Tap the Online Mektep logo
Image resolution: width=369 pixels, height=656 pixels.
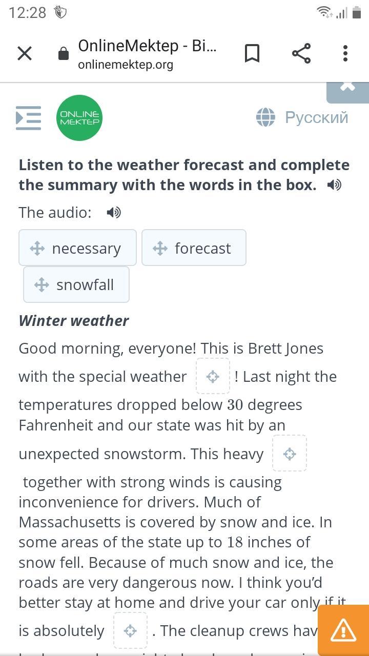pyautogui.click(x=79, y=118)
